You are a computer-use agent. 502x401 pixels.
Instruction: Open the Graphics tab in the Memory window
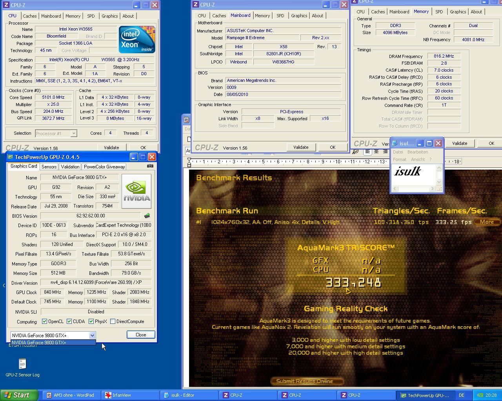pyautogui.click(x=458, y=12)
